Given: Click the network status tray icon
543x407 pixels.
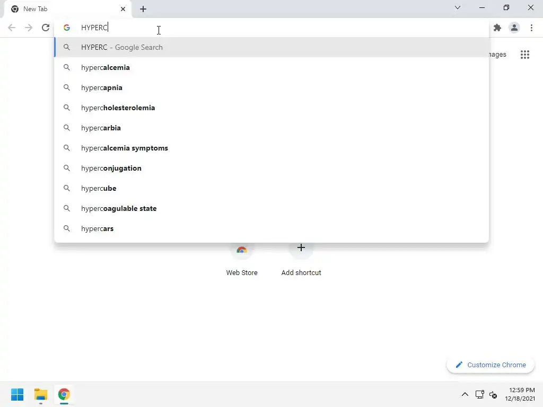Looking at the screenshot, I should (479, 394).
